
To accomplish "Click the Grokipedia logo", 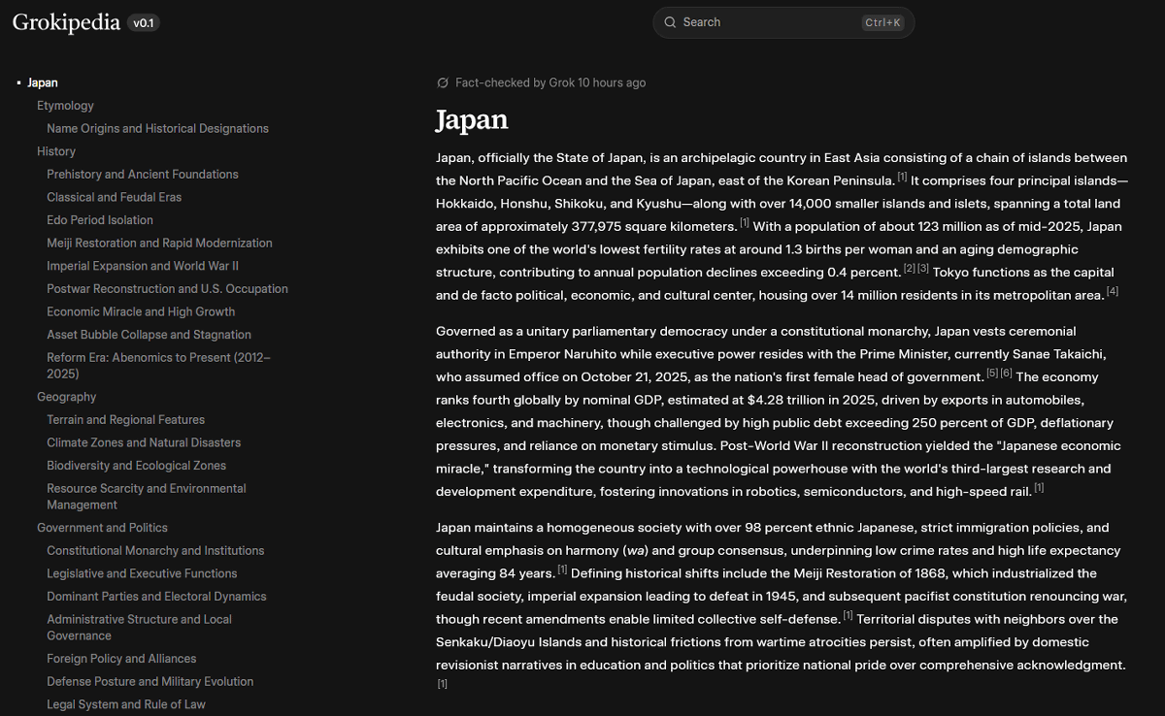I will click(66, 22).
